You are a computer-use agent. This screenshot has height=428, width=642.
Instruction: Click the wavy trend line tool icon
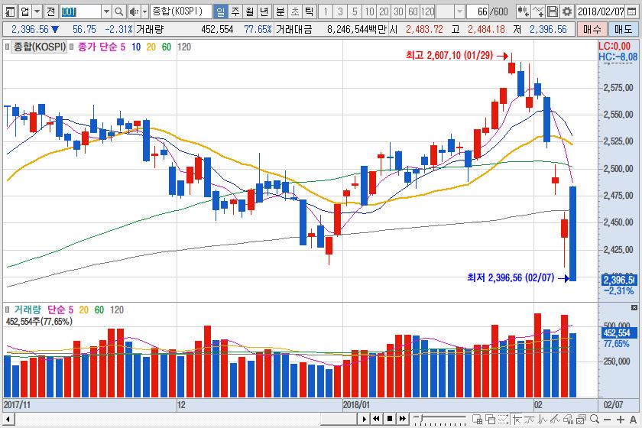(x=530, y=419)
